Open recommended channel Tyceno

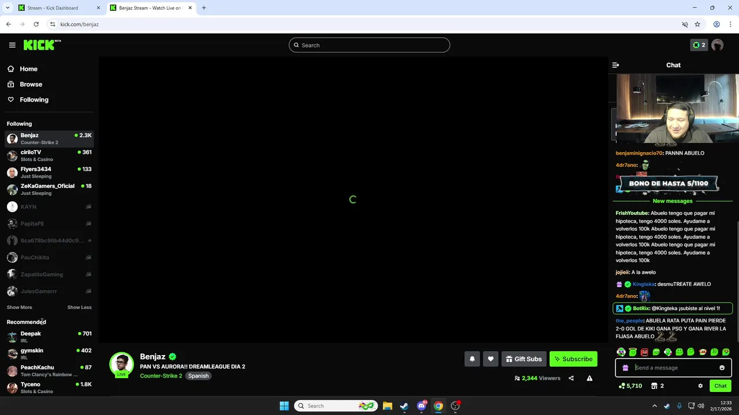click(49, 387)
